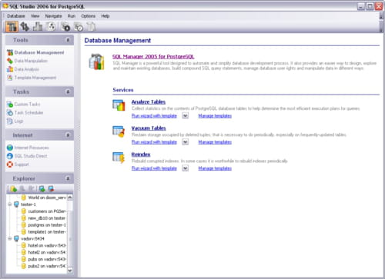The height and width of the screenshot is (279, 385).
Task: Open the Navigate menu
Action: (x=53, y=16)
